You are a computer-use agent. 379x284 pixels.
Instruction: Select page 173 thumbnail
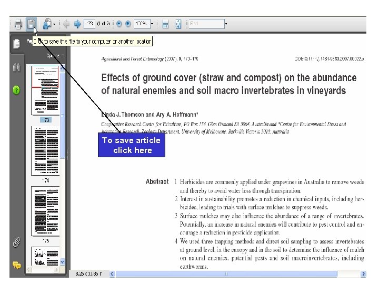pyautogui.click(x=45, y=90)
